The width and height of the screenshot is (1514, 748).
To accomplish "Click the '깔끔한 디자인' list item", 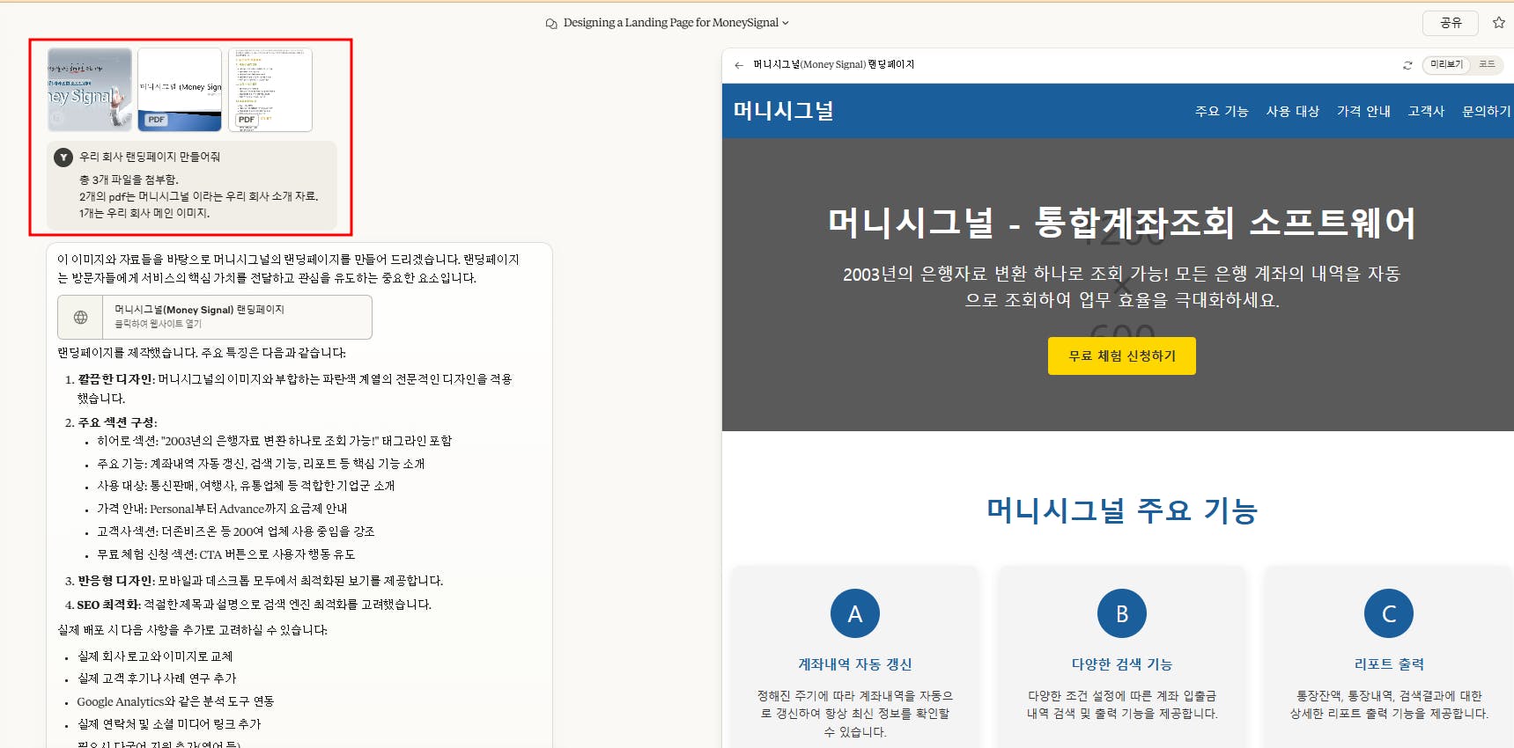I will (x=294, y=388).
